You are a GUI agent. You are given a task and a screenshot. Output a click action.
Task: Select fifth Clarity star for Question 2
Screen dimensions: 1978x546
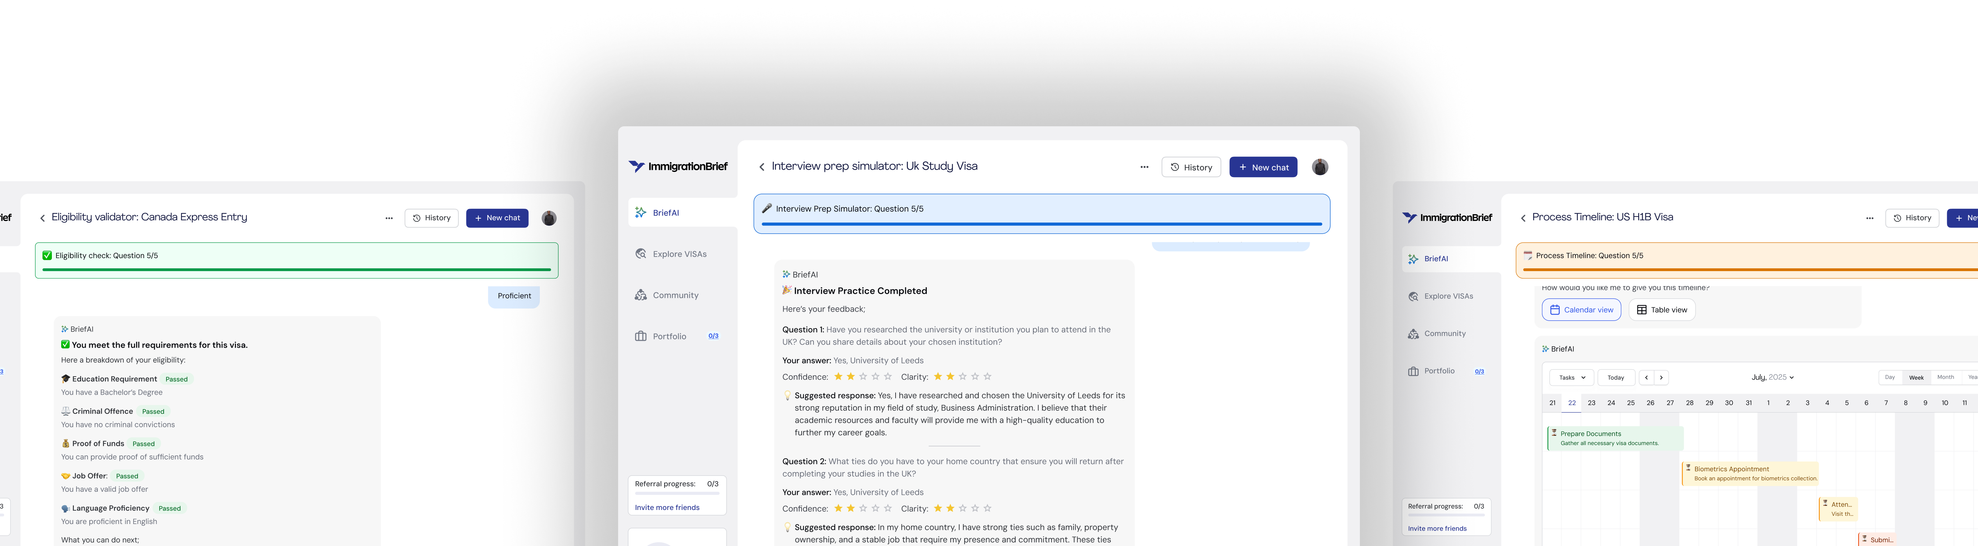(x=988, y=509)
